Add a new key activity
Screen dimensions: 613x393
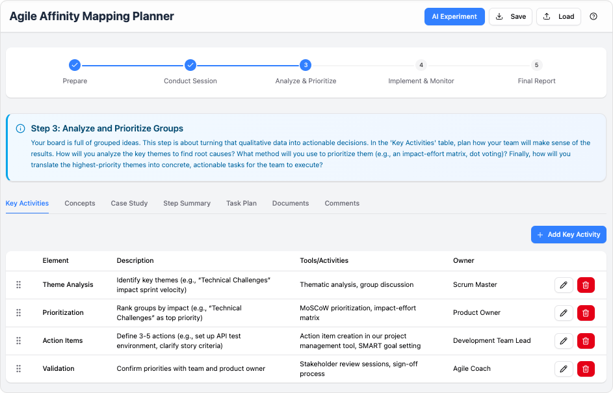point(568,234)
